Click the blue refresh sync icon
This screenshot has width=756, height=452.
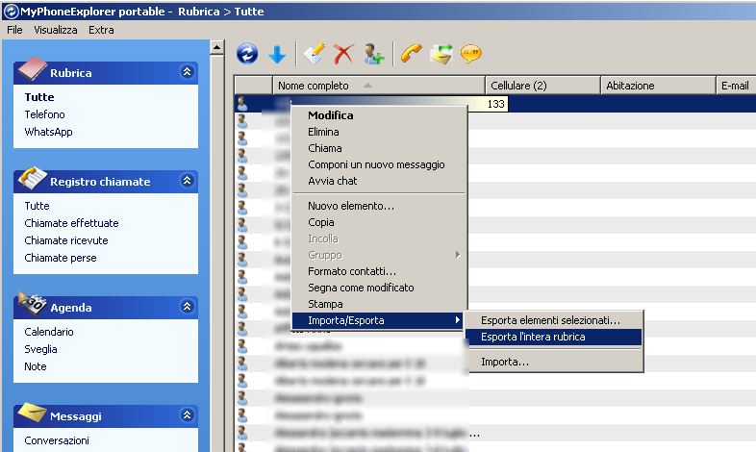tap(247, 54)
